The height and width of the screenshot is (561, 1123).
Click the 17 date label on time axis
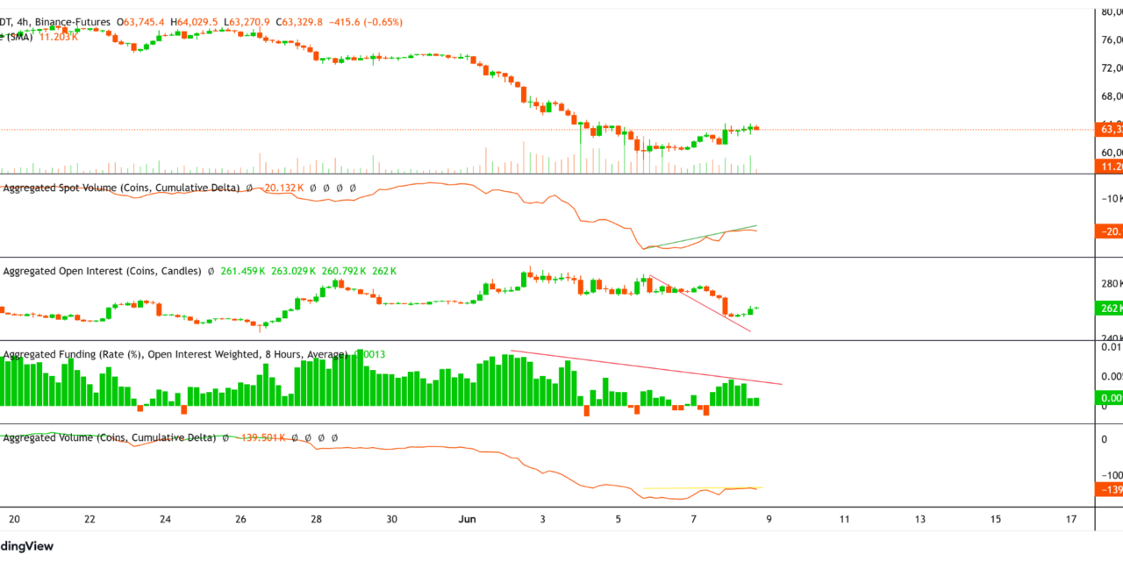1070,519
